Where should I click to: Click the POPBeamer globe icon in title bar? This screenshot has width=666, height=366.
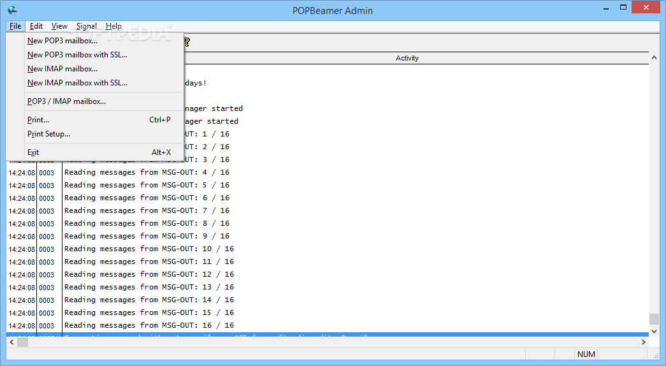tap(12, 10)
